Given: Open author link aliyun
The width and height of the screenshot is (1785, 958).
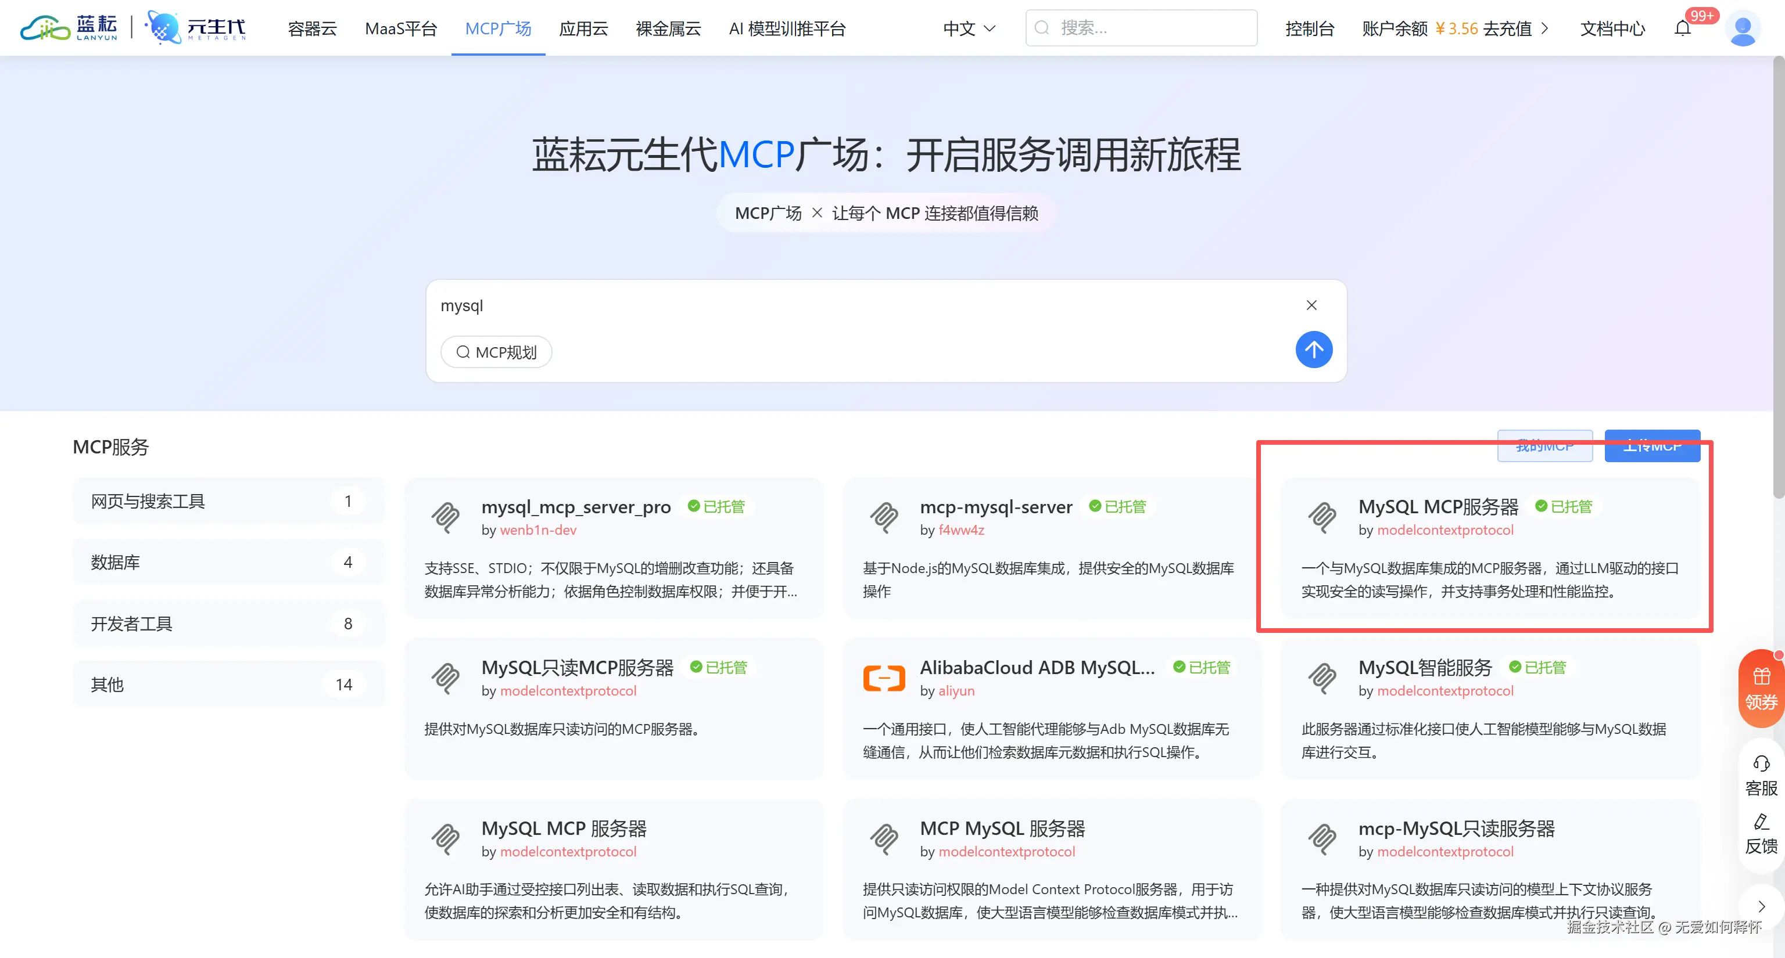Looking at the screenshot, I should tap(956, 690).
